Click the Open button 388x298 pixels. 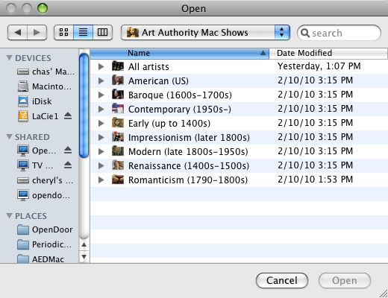click(x=345, y=281)
